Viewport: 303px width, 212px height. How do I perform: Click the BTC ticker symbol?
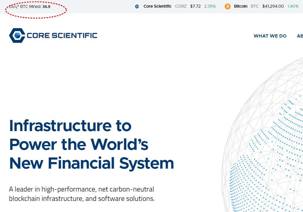[255, 6]
